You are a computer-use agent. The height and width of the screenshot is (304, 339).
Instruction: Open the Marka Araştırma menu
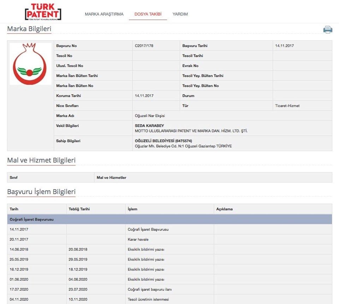click(104, 14)
